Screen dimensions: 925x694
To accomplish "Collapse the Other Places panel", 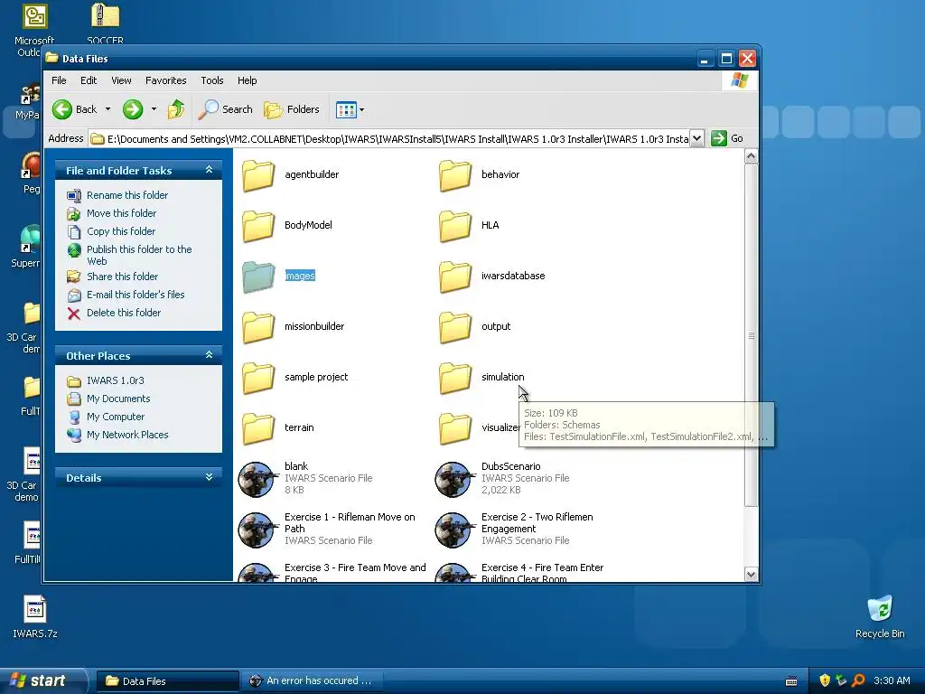I will 209,355.
